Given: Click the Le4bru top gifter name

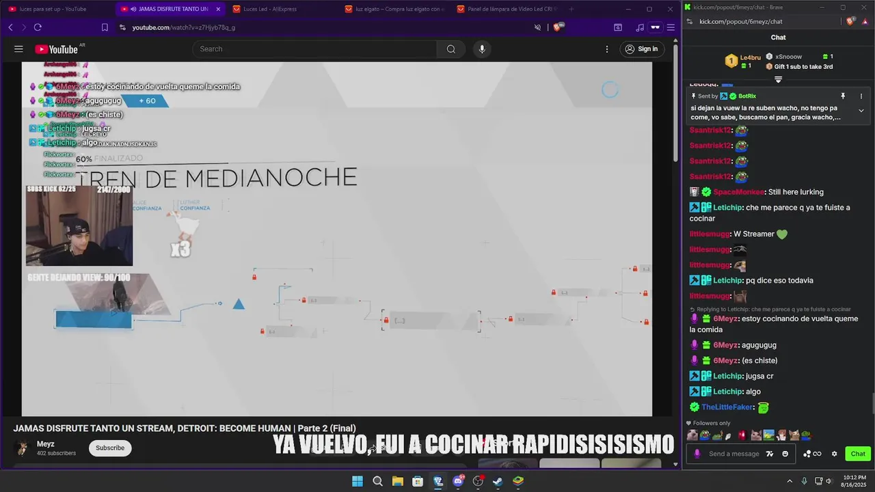Looking at the screenshot, I should 750,57.
